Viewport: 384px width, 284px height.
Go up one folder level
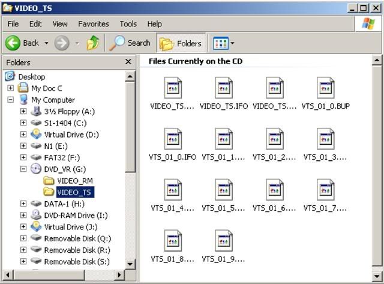tap(93, 43)
